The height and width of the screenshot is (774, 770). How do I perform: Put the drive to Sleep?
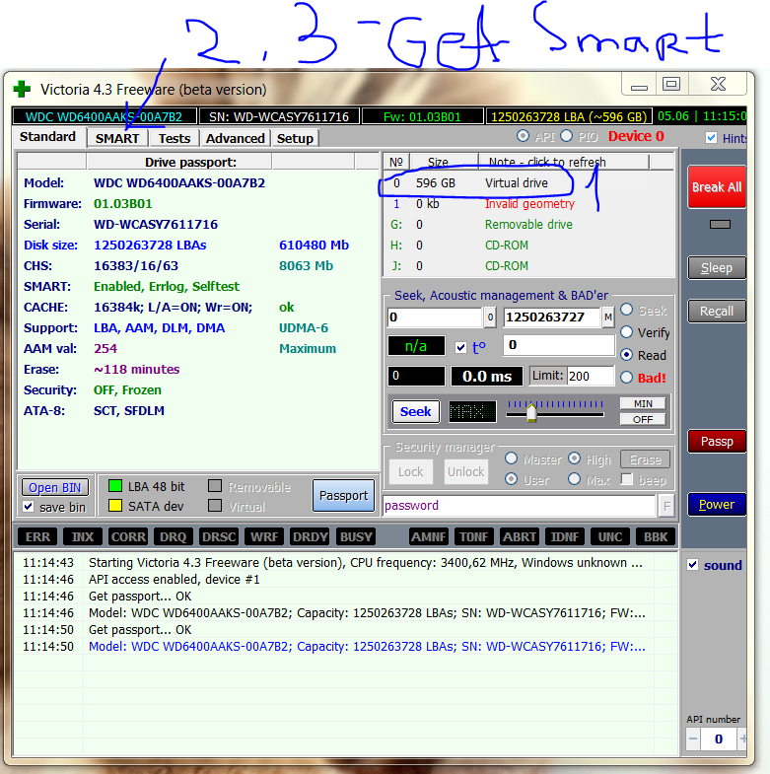click(x=717, y=268)
